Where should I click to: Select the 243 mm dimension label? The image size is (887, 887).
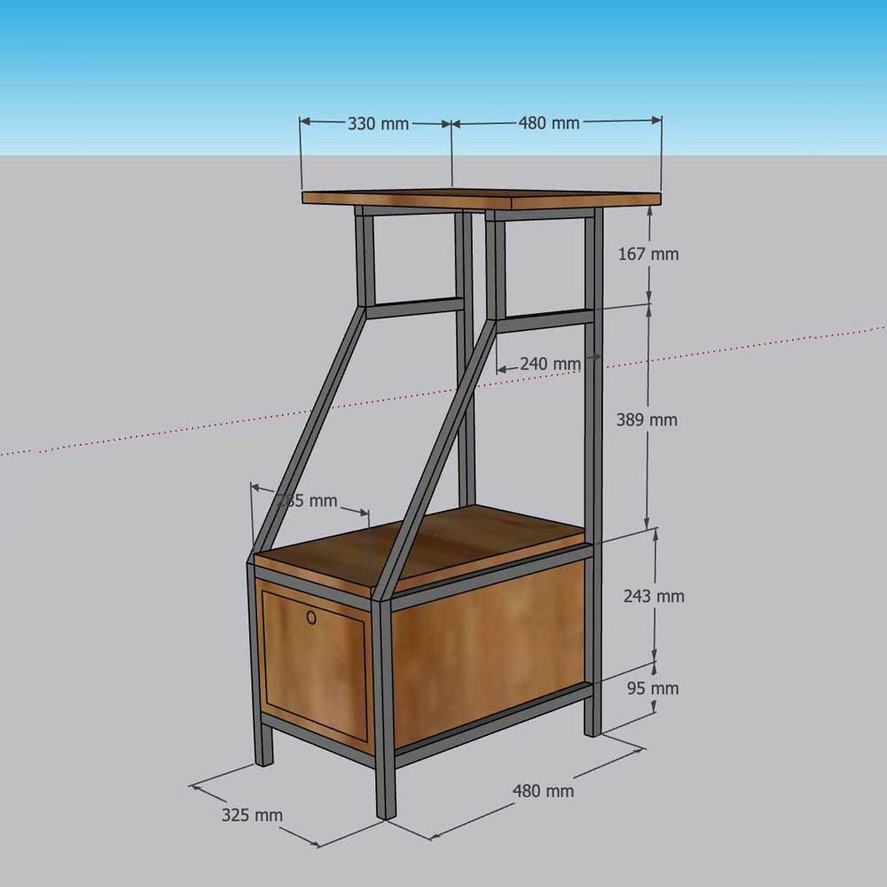point(655,596)
